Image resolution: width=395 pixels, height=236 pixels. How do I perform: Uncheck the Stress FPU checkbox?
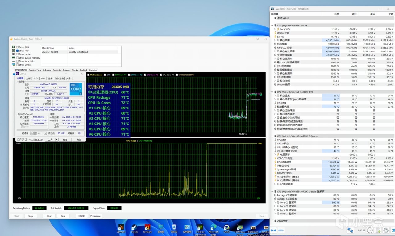tap(18, 51)
